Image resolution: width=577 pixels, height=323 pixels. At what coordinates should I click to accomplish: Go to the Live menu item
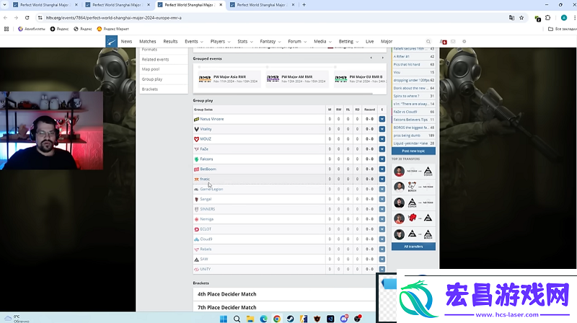369,42
